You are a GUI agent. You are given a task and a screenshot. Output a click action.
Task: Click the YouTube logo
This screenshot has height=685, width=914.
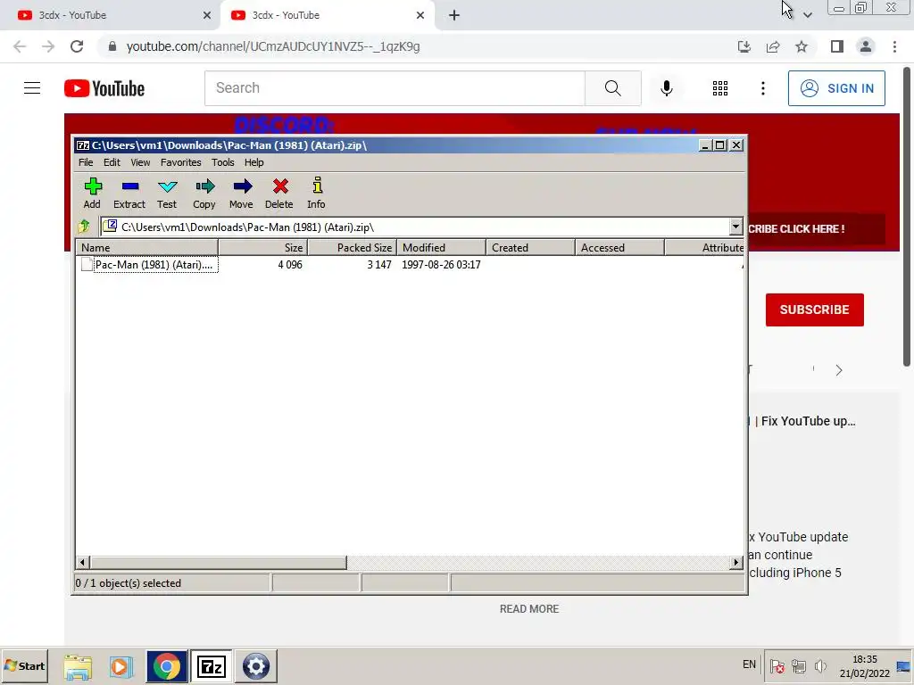(x=104, y=88)
